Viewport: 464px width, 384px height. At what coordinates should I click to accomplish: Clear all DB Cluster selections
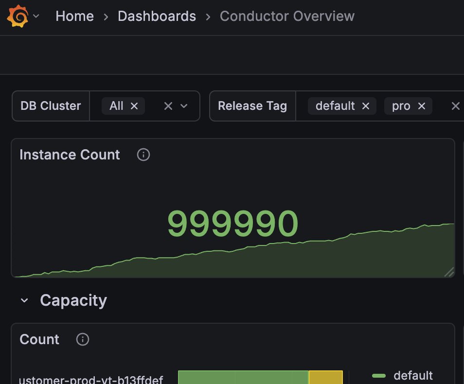pyautogui.click(x=168, y=106)
